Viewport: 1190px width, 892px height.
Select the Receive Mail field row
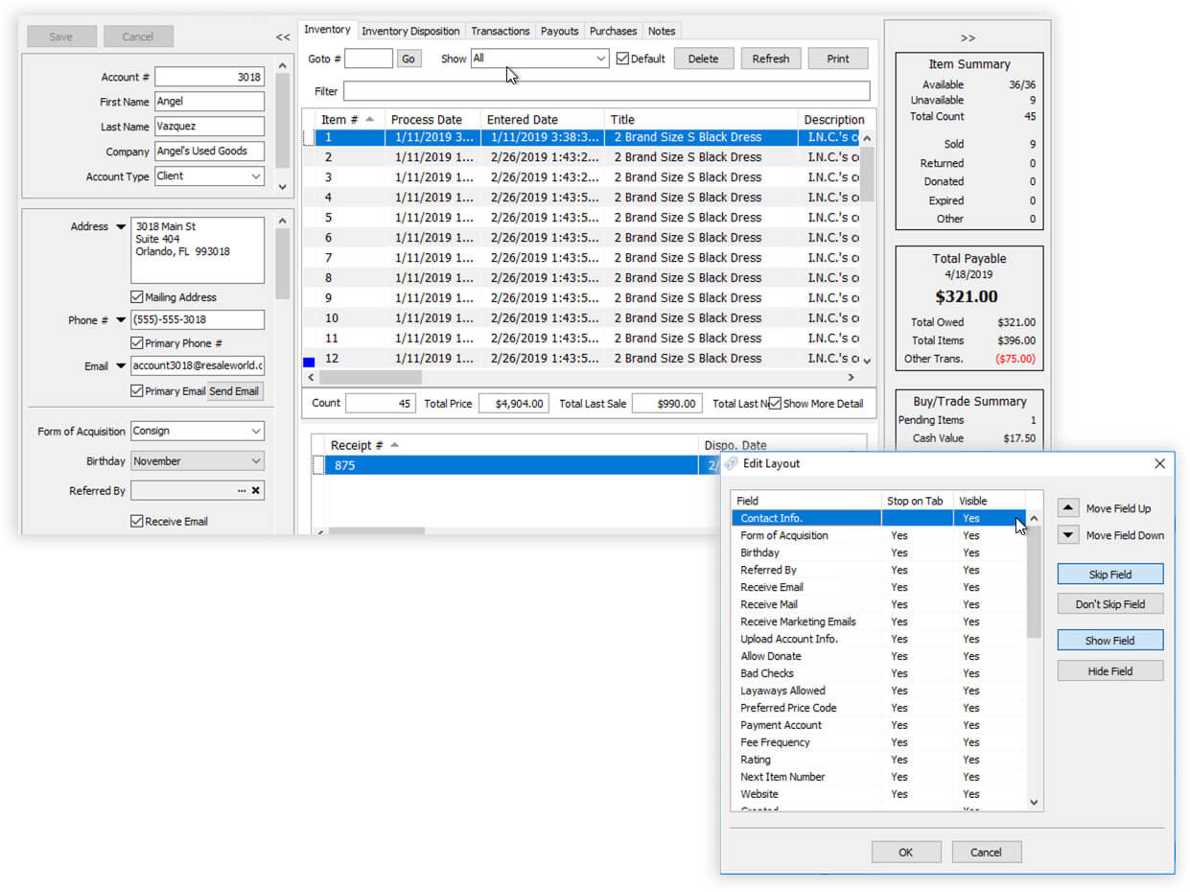pyautogui.click(x=878, y=604)
